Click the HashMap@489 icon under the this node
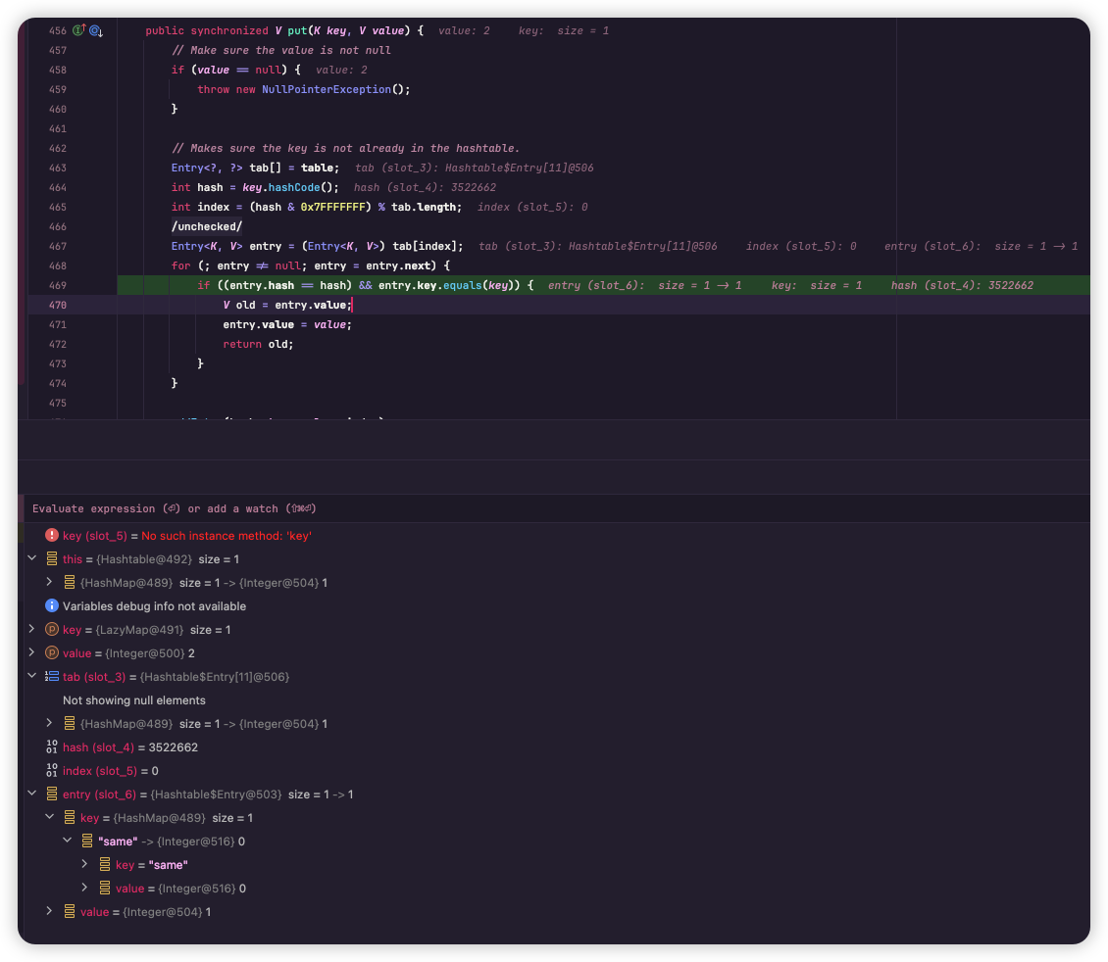1108x962 pixels. (70, 582)
